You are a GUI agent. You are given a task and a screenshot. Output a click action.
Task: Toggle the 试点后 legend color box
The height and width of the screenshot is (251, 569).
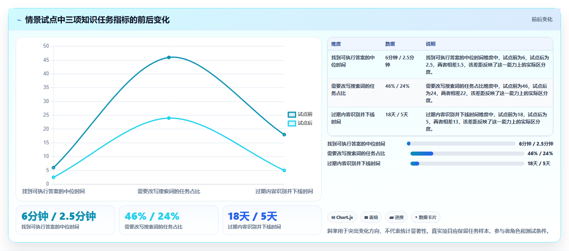292,123
